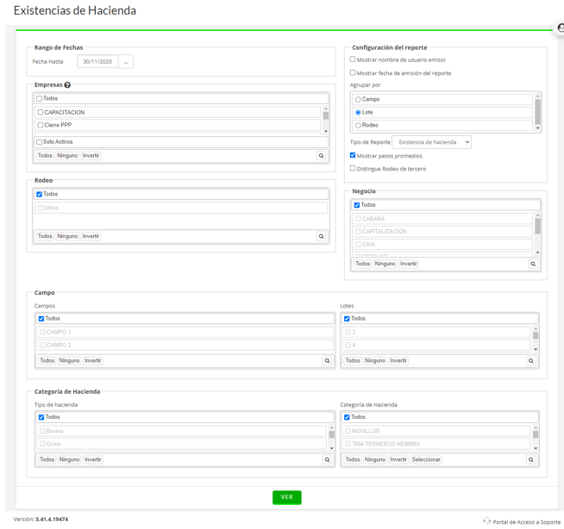Click scroll down arrow in Tipo de hacienda list

pyautogui.click(x=332, y=449)
